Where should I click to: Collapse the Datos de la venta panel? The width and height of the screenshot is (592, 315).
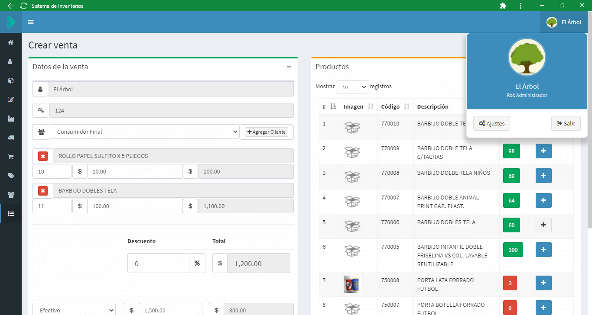click(289, 67)
